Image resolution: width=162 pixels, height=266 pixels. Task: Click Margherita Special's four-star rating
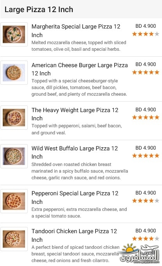(x=146, y=34)
